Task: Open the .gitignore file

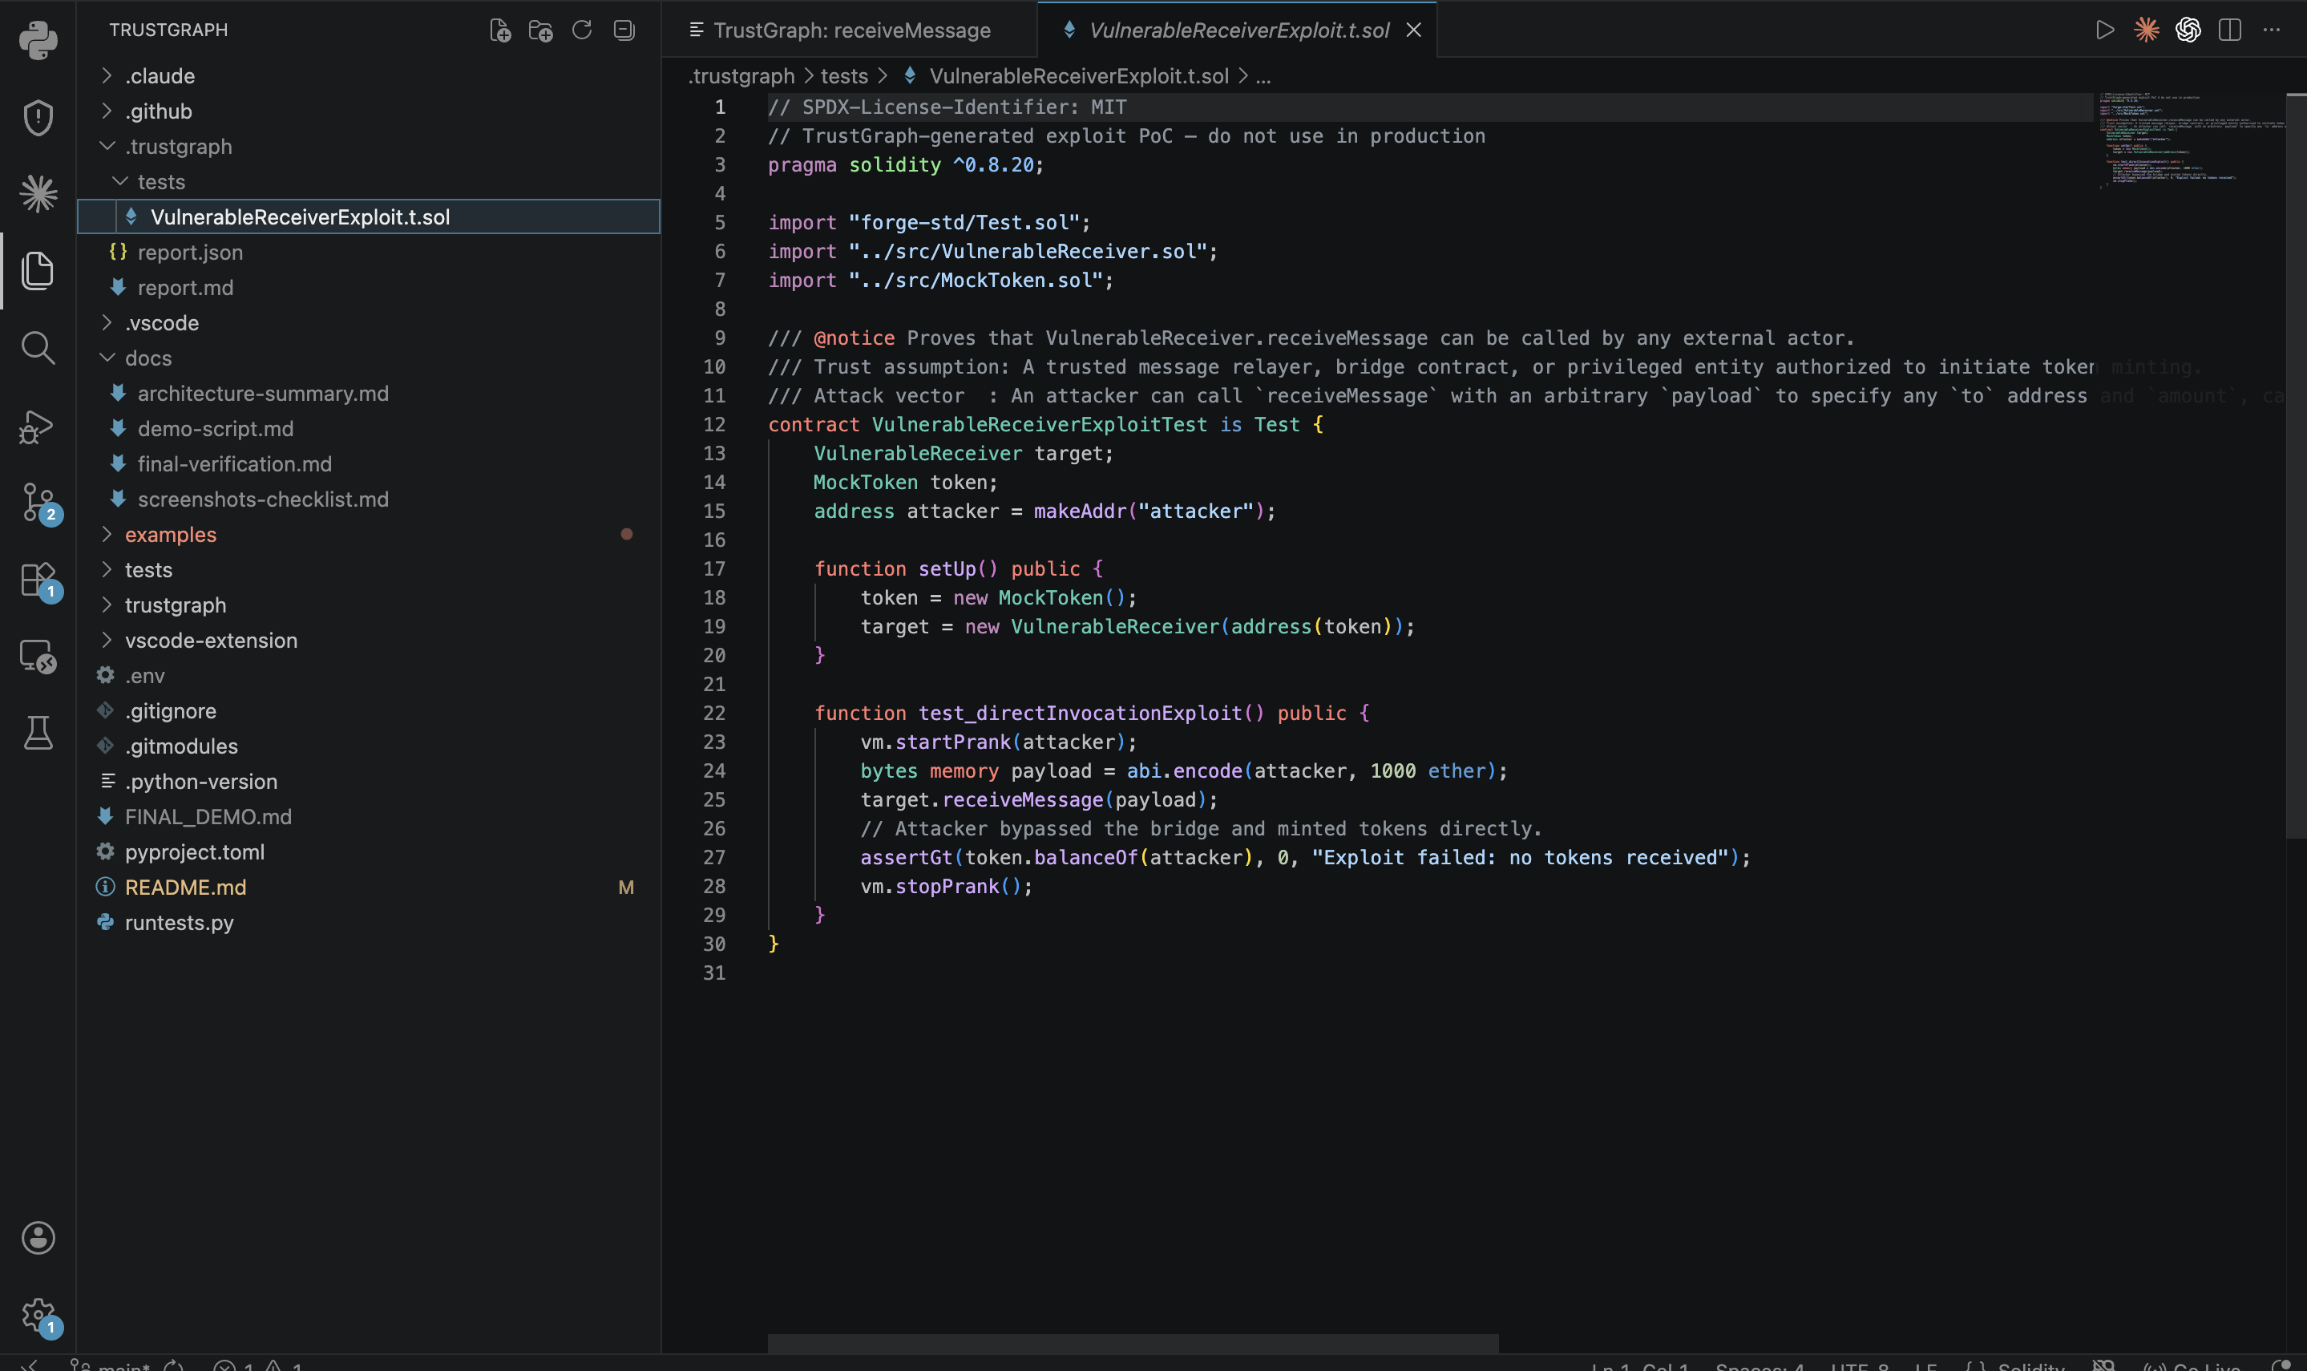Action: tap(369, 710)
